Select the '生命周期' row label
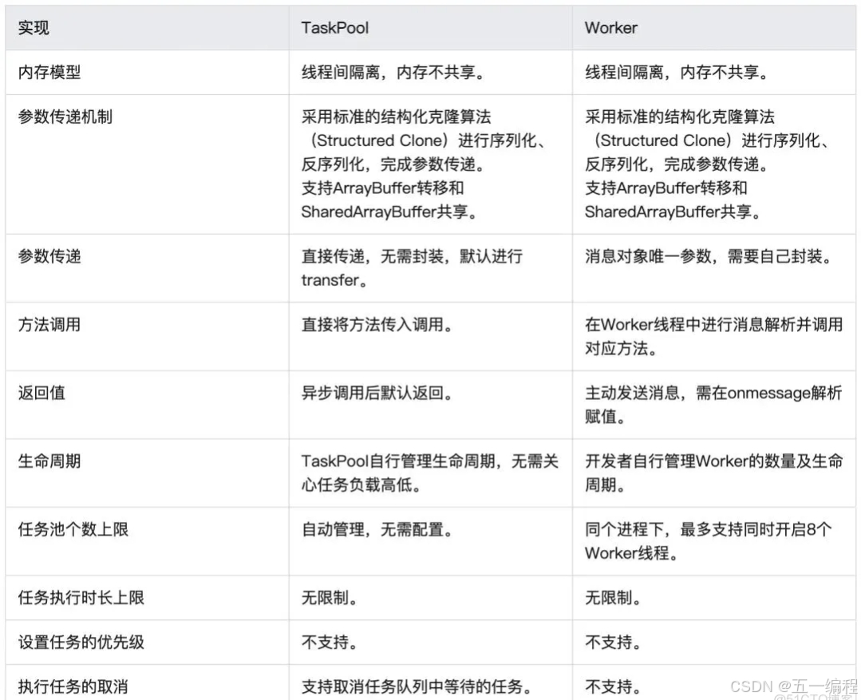The height and width of the screenshot is (700, 861). [49, 461]
